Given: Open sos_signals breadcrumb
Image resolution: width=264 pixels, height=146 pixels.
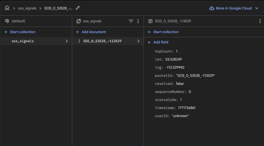Looking at the screenshot, I should point(27,8).
